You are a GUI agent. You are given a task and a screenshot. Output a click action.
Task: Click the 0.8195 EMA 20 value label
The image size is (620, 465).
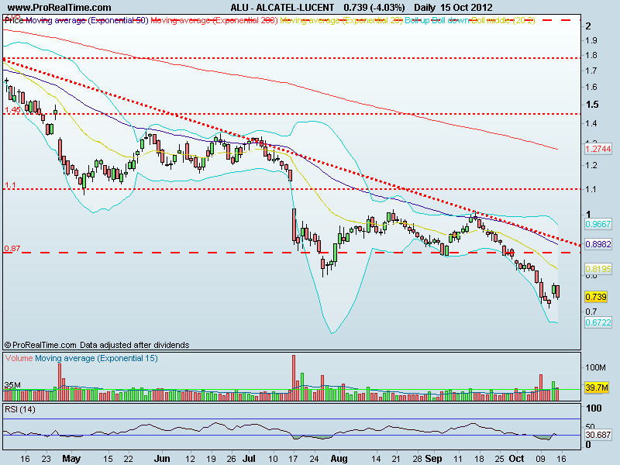point(598,269)
